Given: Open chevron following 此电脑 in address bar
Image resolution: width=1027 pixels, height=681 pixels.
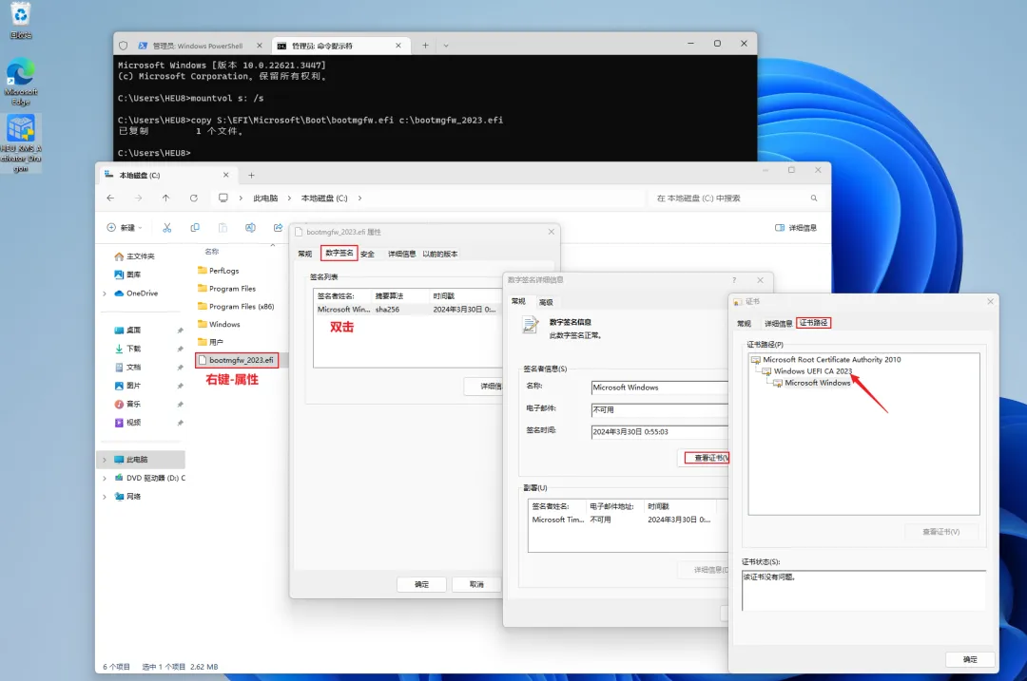Looking at the screenshot, I should [289, 198].
